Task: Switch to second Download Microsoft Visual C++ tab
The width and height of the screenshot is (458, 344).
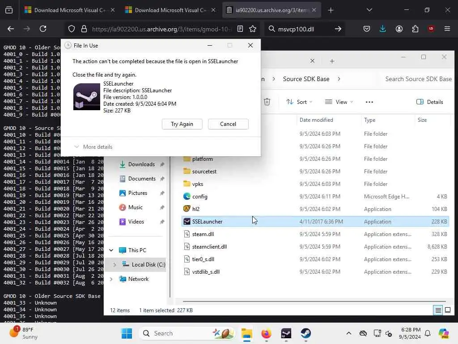Action: (x=170, y=10)
